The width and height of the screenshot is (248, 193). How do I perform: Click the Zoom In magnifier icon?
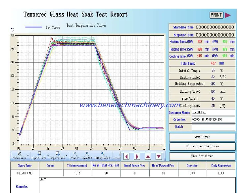75,154
